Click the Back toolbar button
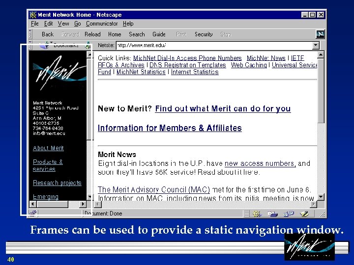Image resolution: width=354 pixels, height=265 pixels. [48, 34]
